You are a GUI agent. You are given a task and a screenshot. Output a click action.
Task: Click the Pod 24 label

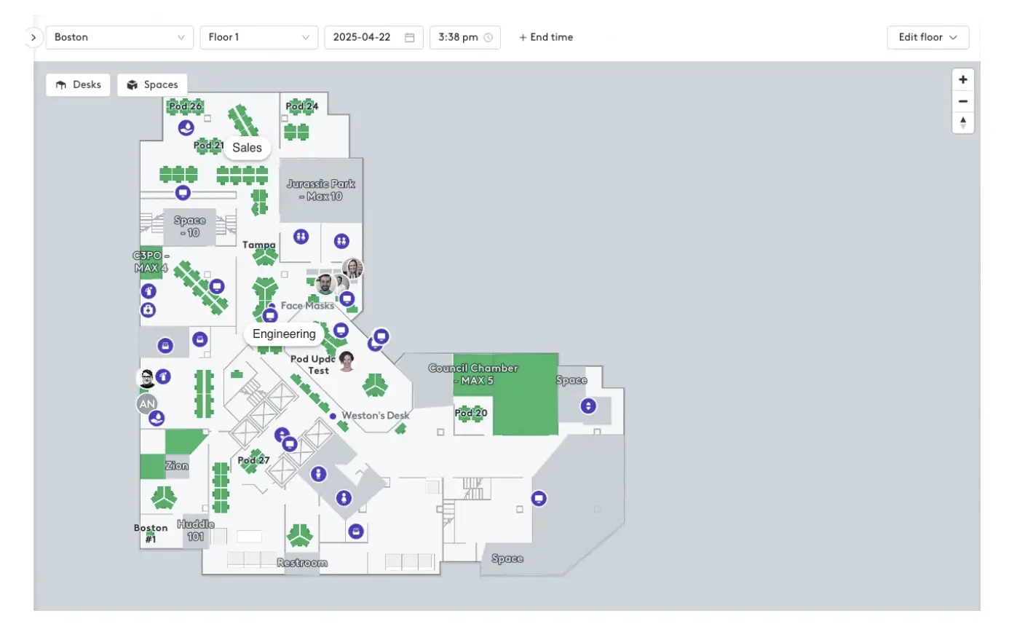[x=302, y=106]
